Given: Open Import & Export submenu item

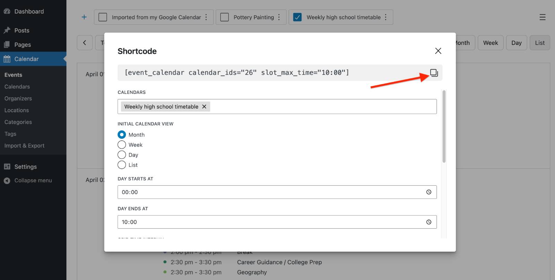Looking at the screenshot, I should [24, 146].
